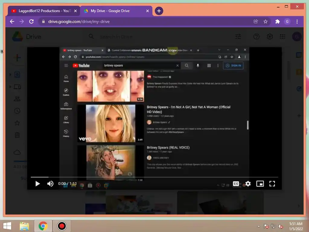Open Starred sidebar icon

tap(17, 123)
